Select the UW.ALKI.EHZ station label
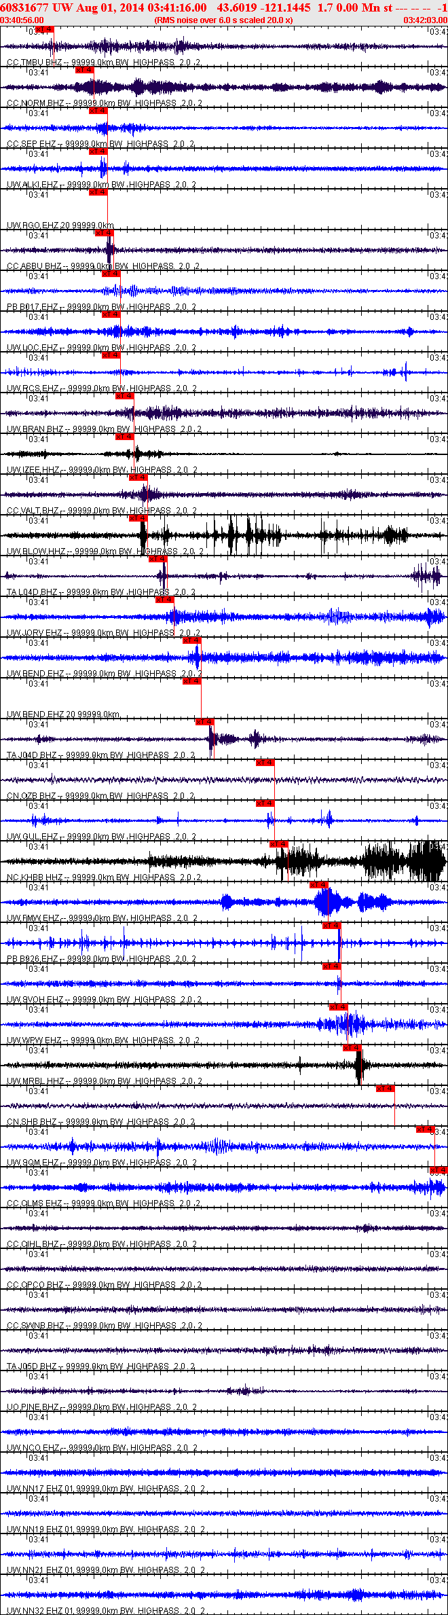 [x=102, y=185]
